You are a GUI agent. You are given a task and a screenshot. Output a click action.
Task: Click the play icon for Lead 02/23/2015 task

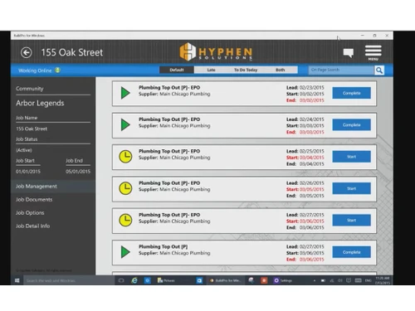pyautogui.click(x=125, y=93)
